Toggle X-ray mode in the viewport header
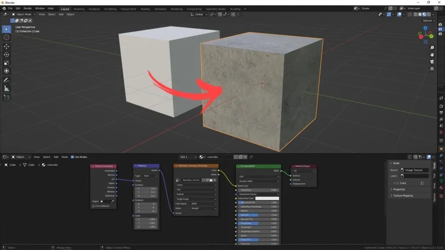The image size is (445, 250). coord(409,14)
